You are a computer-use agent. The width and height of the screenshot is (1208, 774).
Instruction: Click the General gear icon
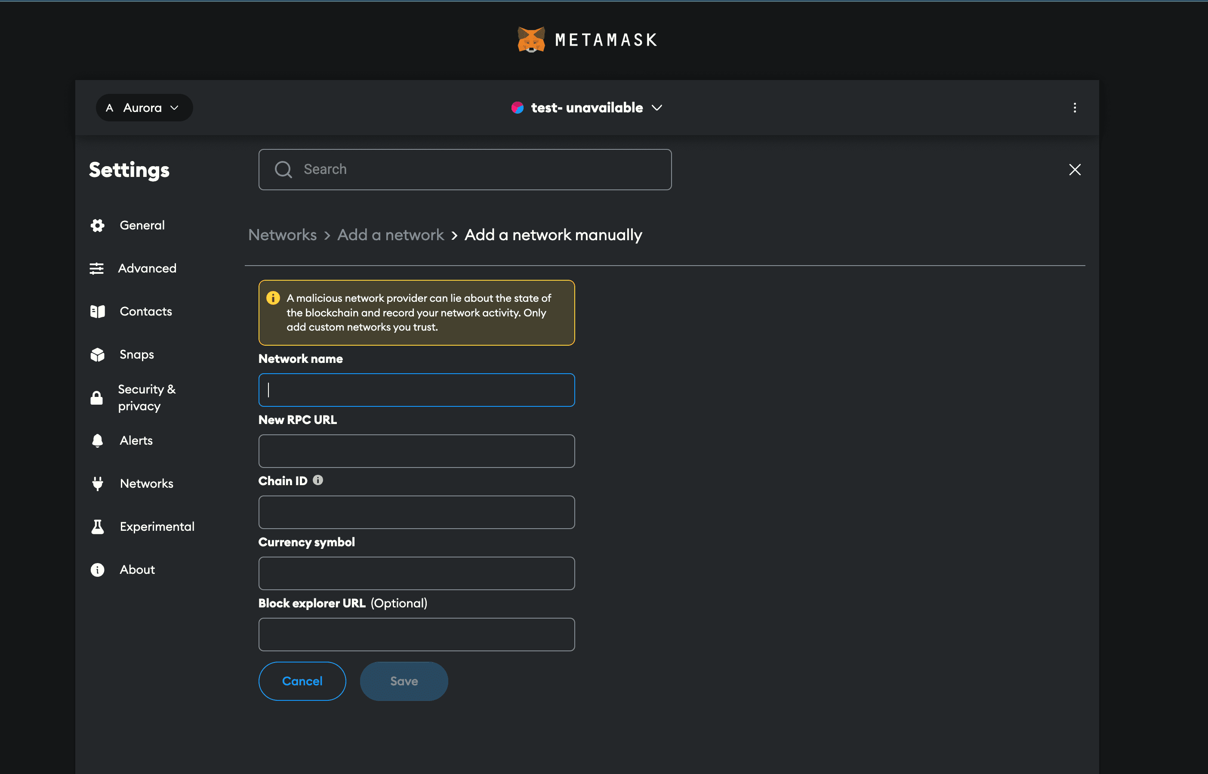click(98, 225)
